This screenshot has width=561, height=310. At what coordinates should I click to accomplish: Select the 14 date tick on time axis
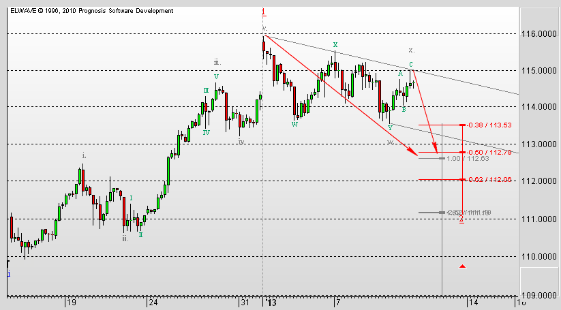pyautogui.click(x=472, y=302)
